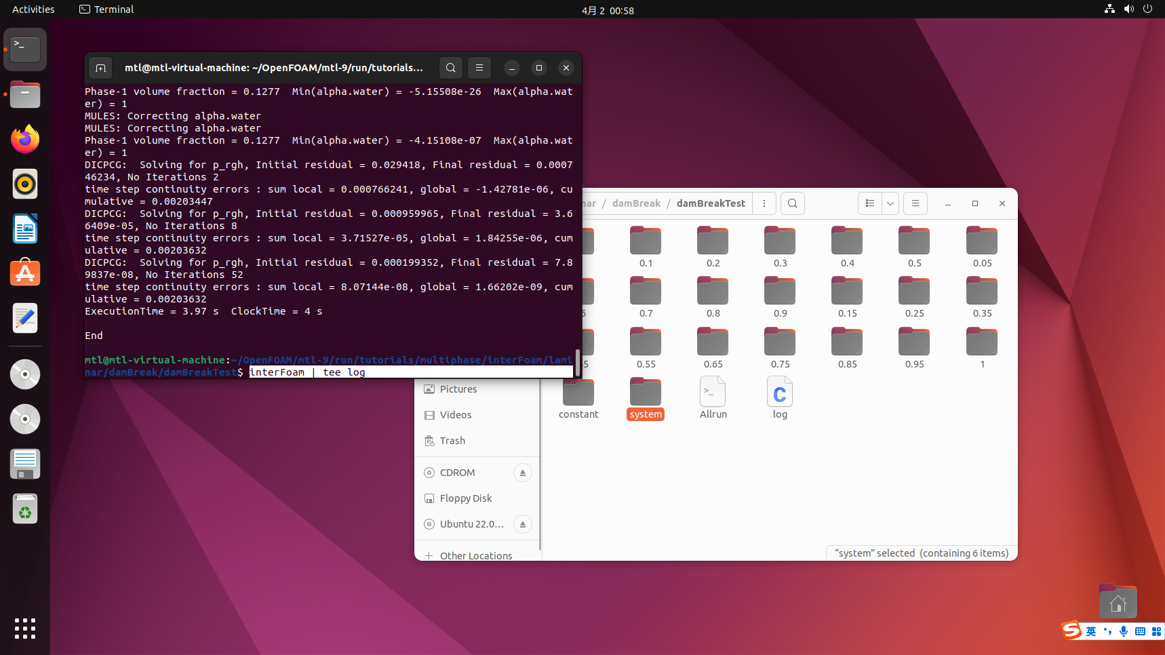1165x655 pixels.
Task: Open LibreOffice Writer from the dock
Action: [25, 229]
